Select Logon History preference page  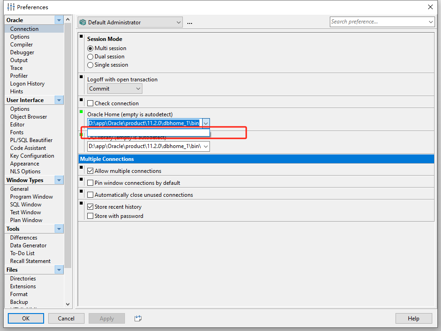point(27,84)
